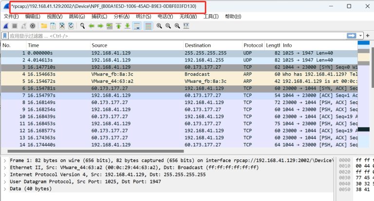The width and height of the screenshot is (374, 201).
Task: Restart the current capture
Action: click(23, 26)
